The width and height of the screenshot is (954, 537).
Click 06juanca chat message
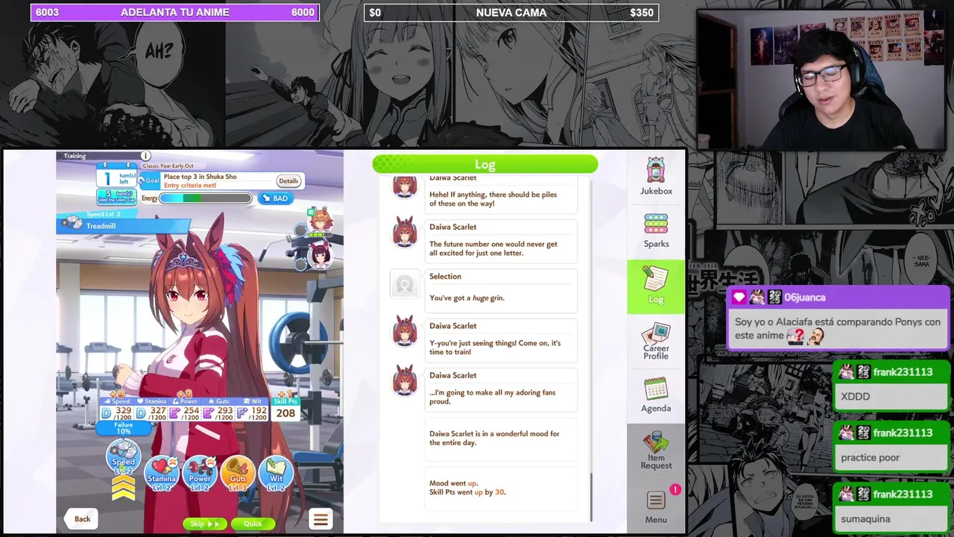(838, 319)
